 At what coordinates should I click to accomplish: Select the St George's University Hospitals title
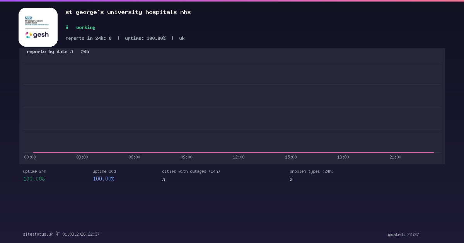click(128, 12)
